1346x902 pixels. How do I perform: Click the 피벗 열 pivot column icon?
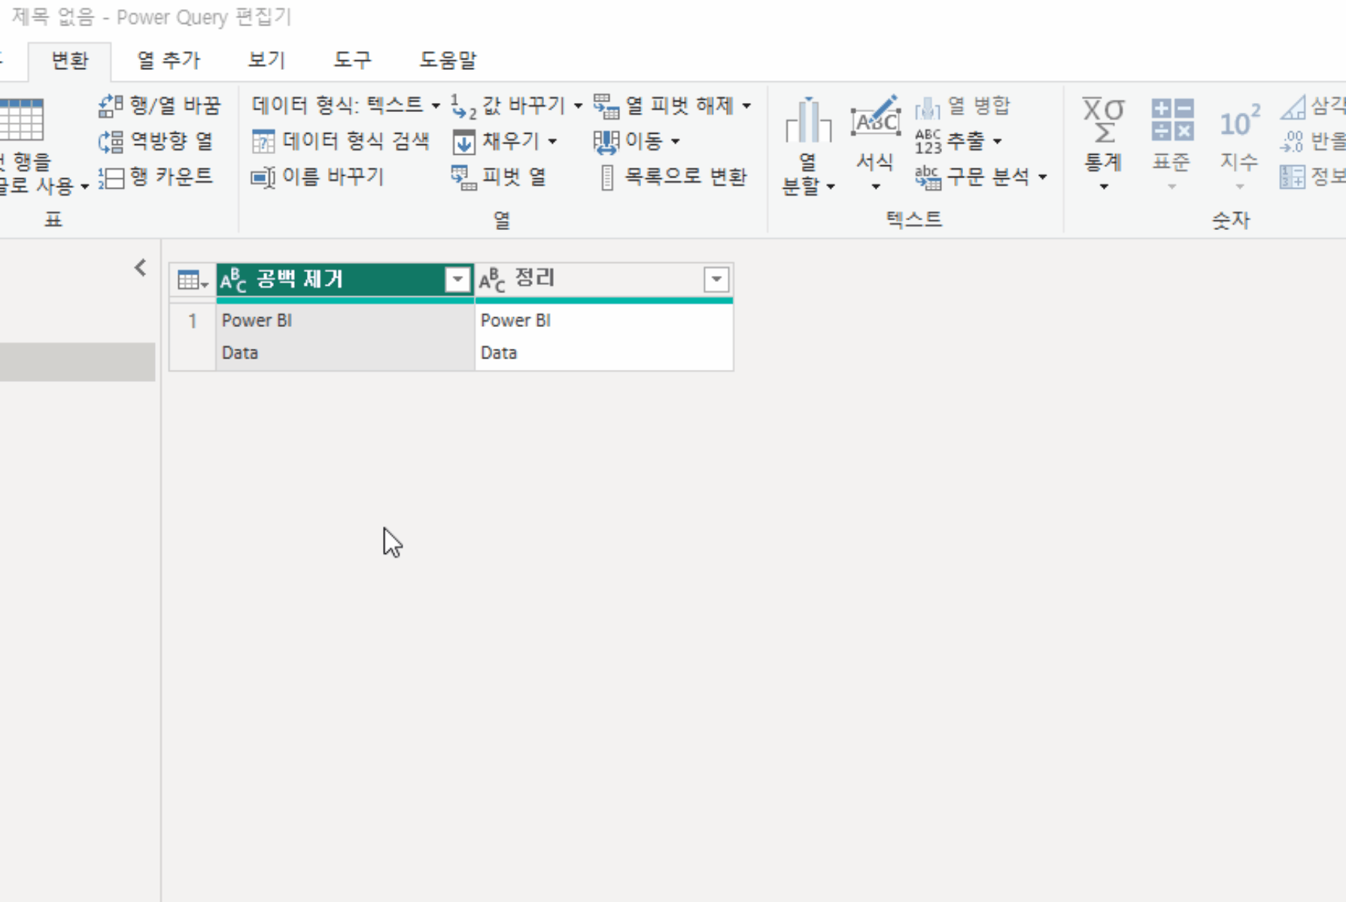(463, 177)
